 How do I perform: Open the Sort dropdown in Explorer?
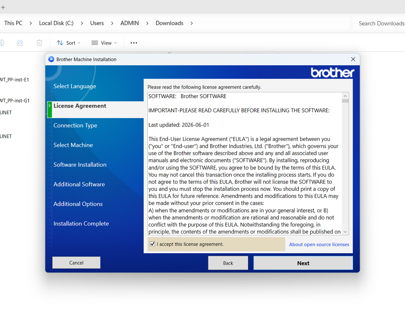(x=68, y=43)
